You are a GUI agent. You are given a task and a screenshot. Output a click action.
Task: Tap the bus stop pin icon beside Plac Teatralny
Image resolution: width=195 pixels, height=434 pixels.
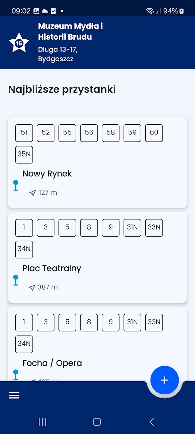[x=16, y=280]
